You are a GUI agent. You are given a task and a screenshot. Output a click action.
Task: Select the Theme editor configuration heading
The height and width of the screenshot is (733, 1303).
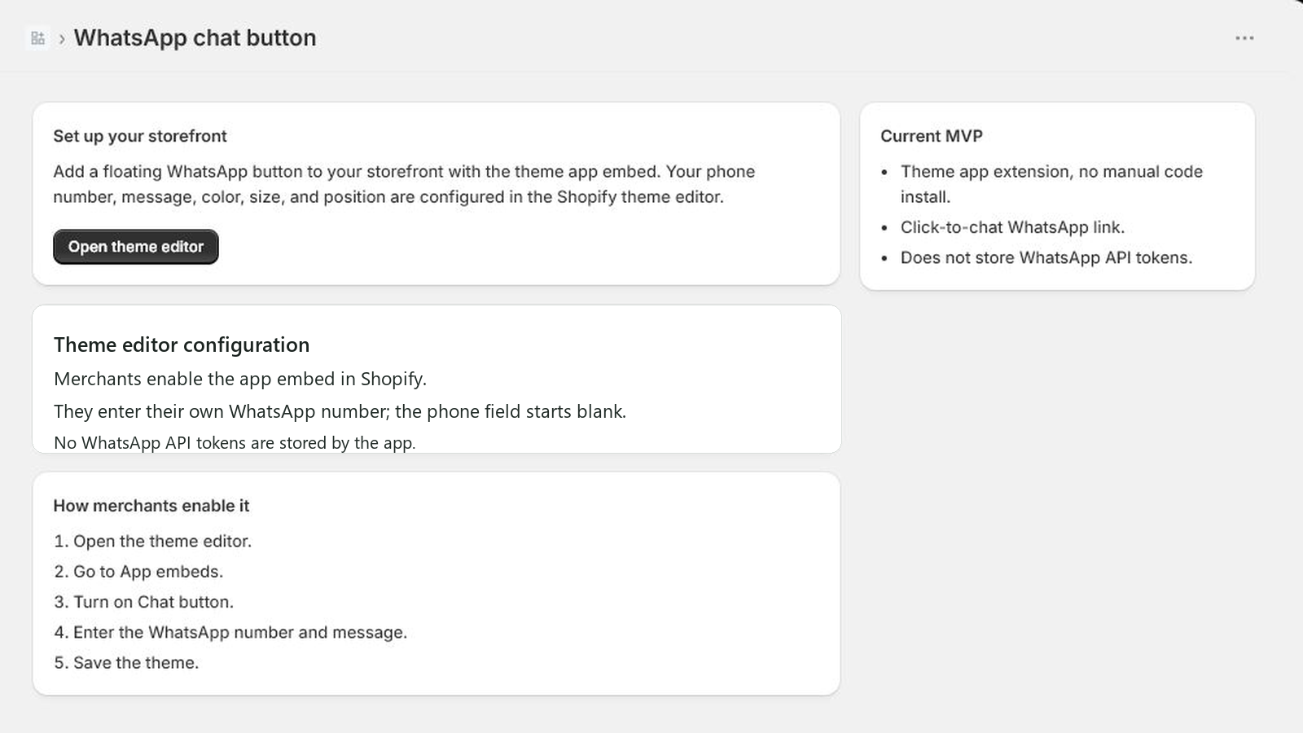182,345
